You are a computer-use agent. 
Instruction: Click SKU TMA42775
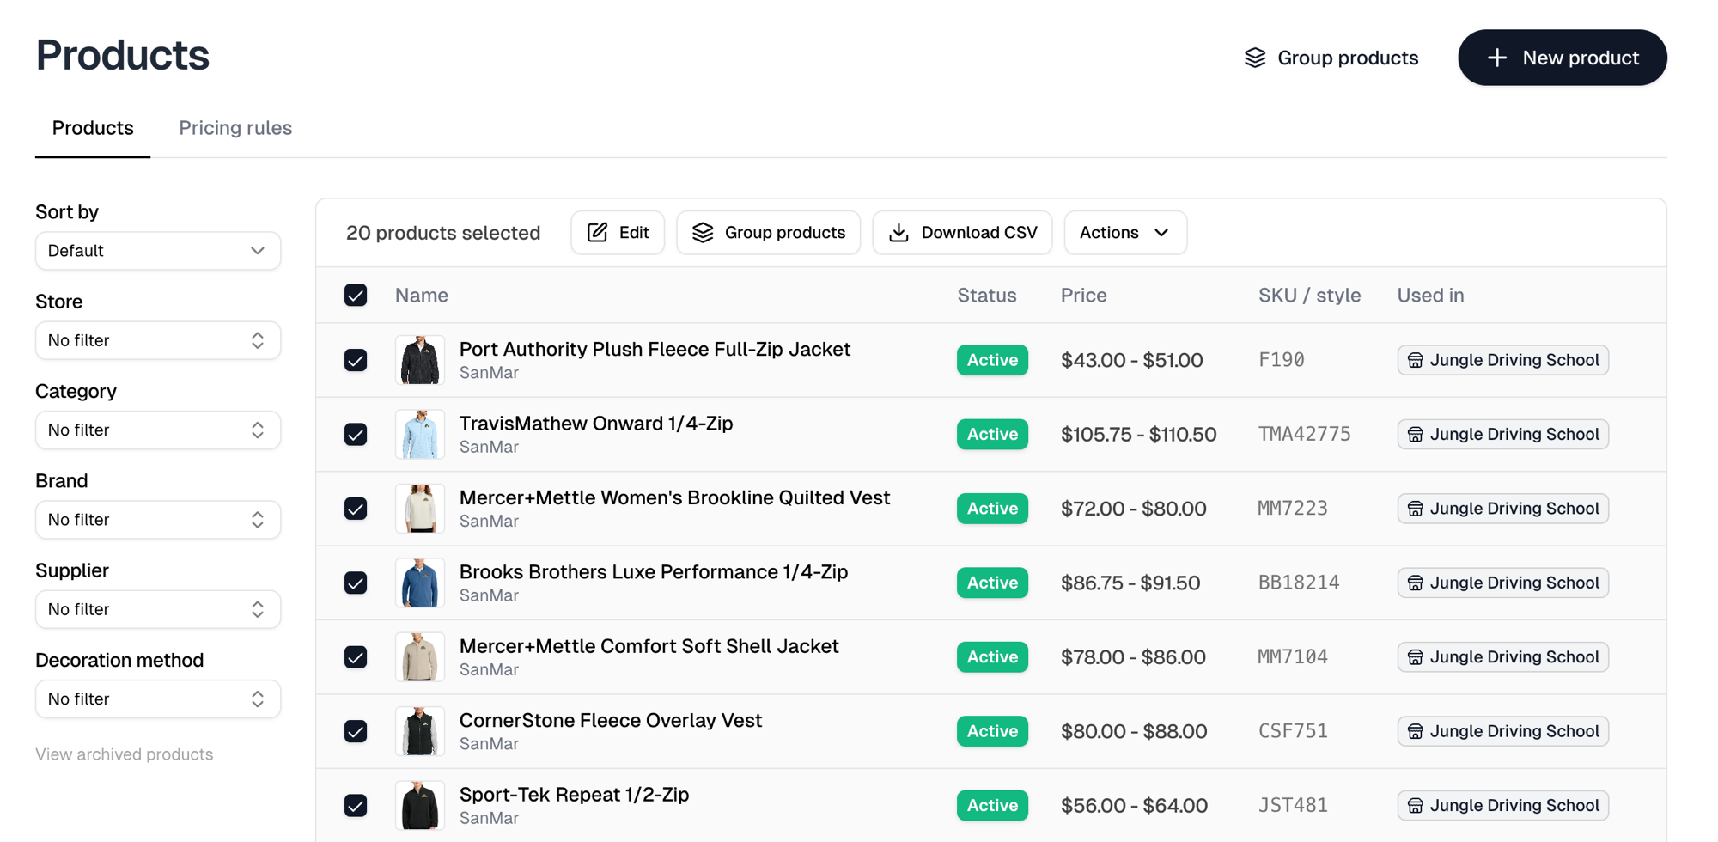coord(1305,435)
